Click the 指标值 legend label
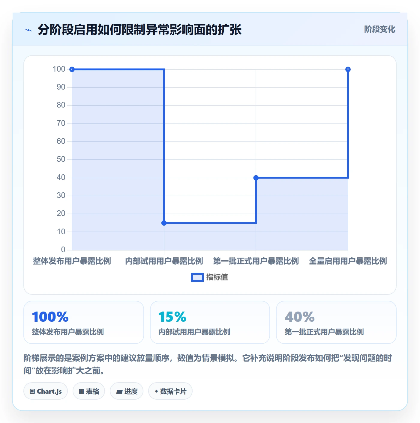Screen dimensions: 420x423 [217, 277]
